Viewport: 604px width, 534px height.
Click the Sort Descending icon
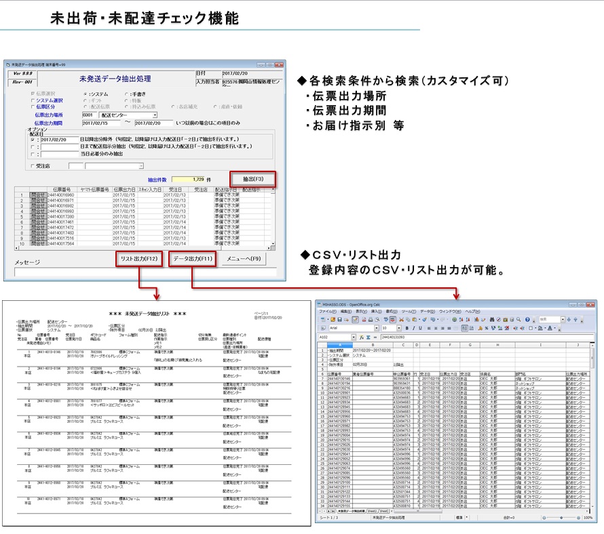[468, 320]
